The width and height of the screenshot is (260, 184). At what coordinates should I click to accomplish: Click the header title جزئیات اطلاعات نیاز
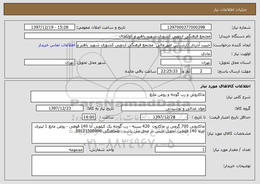pyautogui.click(x=230, y=9)
